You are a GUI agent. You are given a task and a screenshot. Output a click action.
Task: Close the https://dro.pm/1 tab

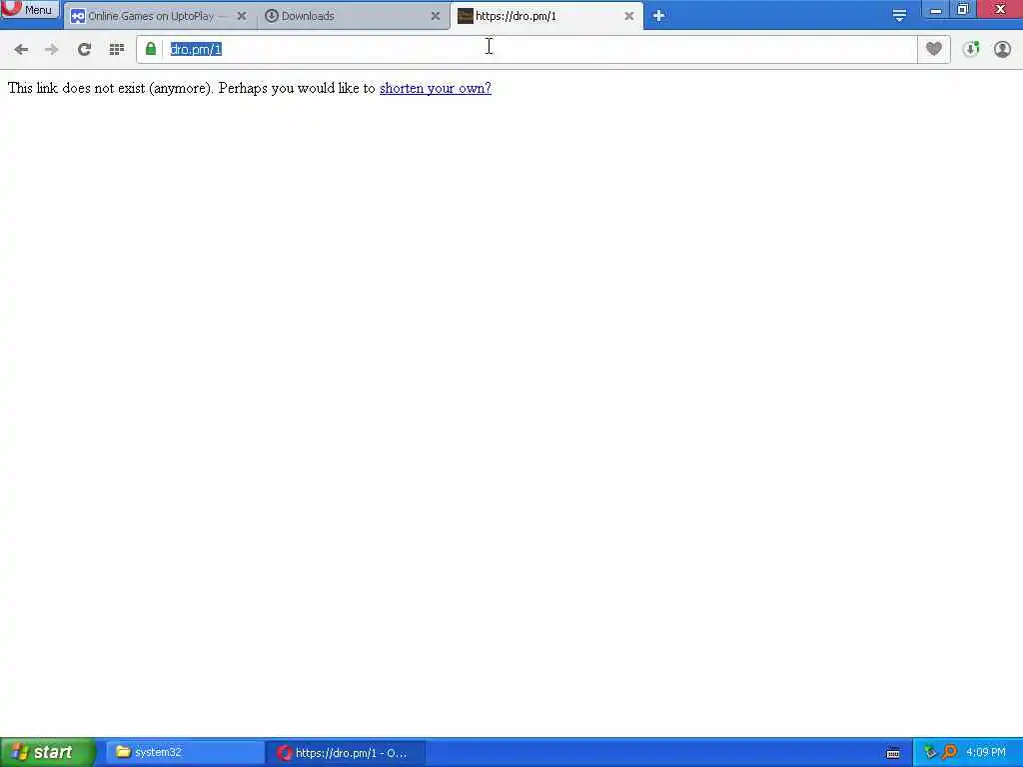click(629, 16)
